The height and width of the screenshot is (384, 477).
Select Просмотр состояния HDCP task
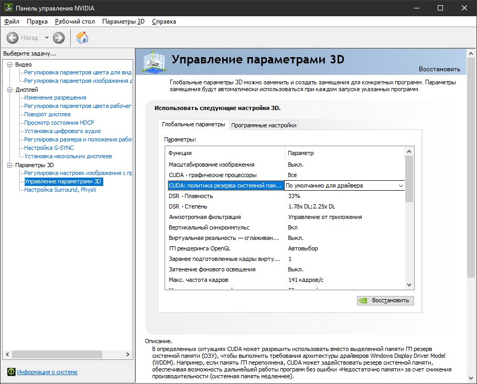point(59,123)
